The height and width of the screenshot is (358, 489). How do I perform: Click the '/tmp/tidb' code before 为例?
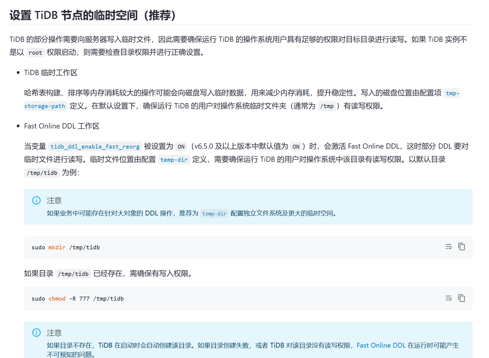(42, 173)
